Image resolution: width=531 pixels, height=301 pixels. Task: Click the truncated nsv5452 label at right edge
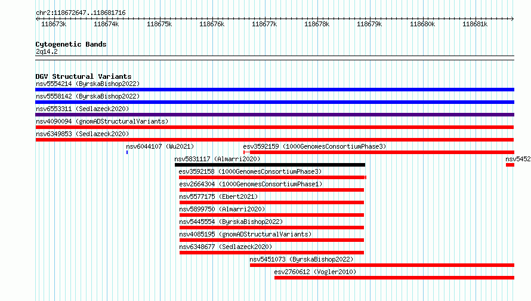point(518,159)
